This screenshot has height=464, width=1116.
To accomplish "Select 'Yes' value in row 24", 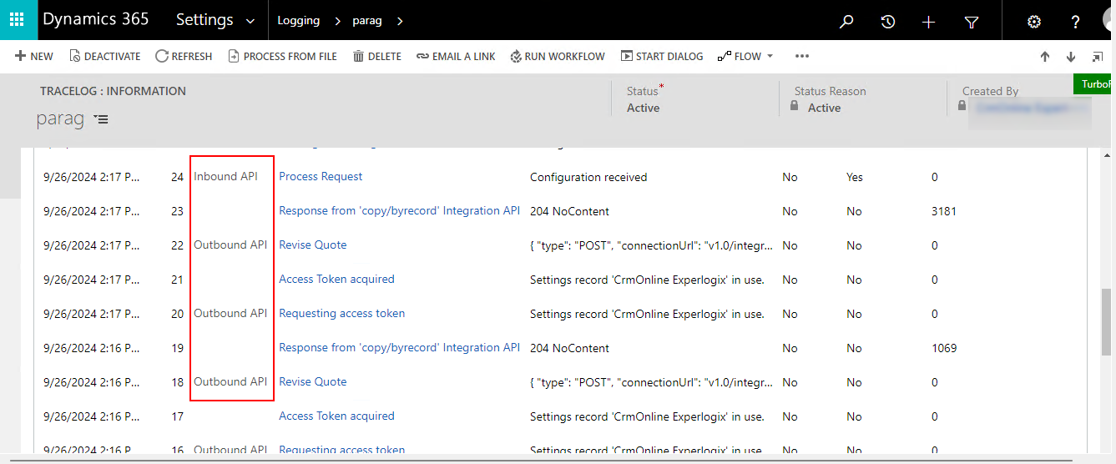I will [854, 177].
